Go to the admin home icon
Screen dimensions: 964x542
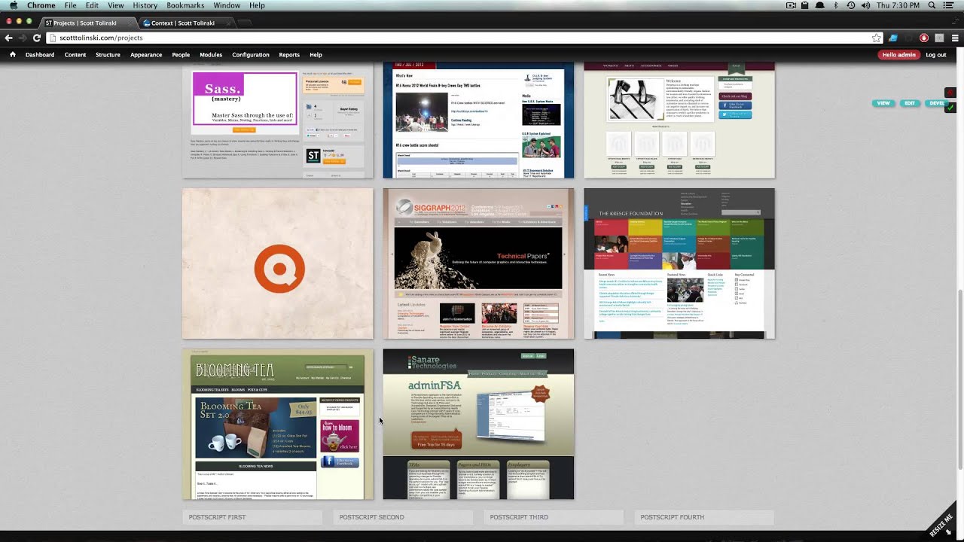tap(12, 54)
